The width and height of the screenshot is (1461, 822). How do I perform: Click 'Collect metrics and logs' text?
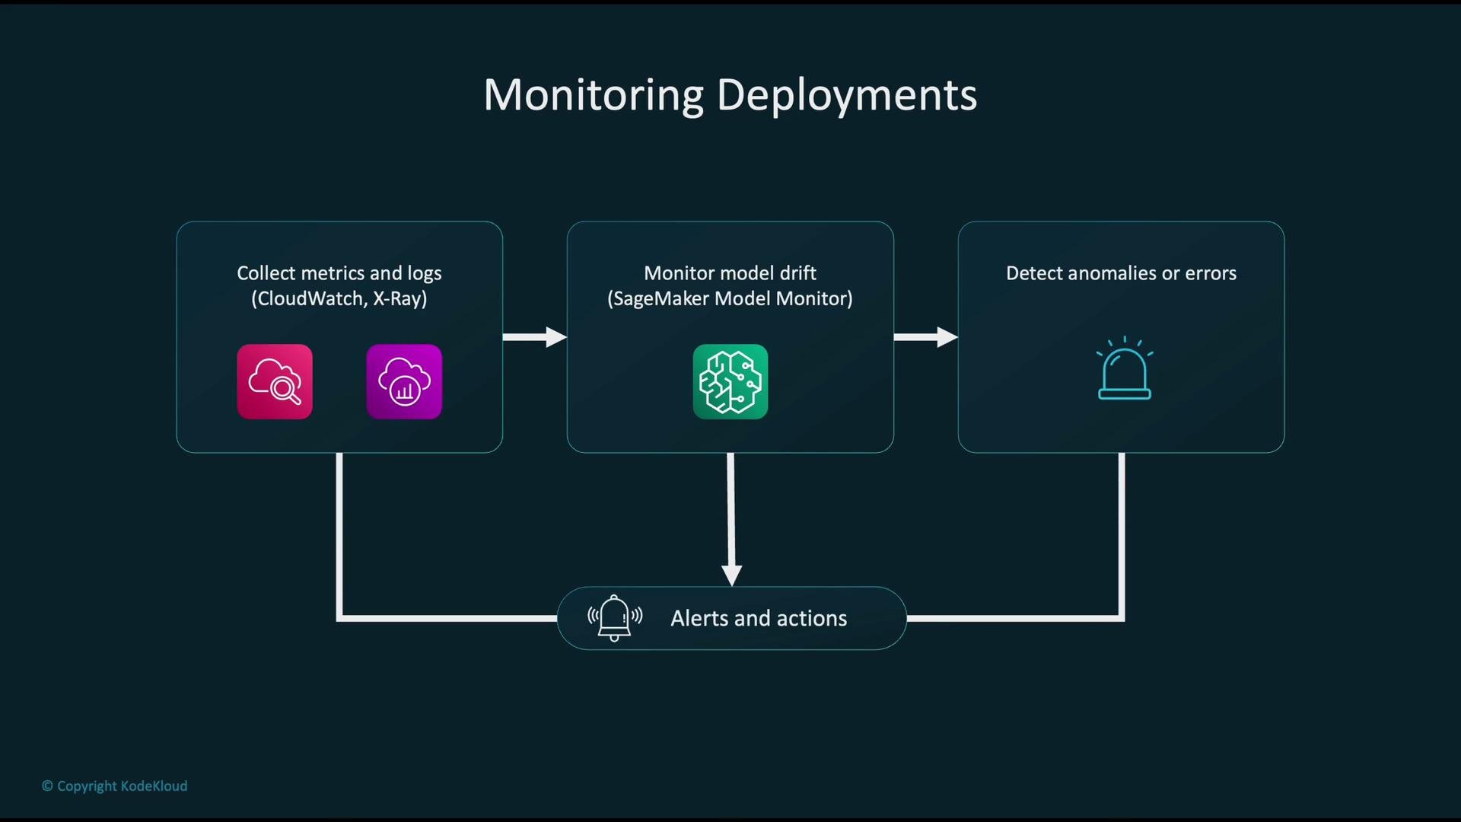[339, 273]
